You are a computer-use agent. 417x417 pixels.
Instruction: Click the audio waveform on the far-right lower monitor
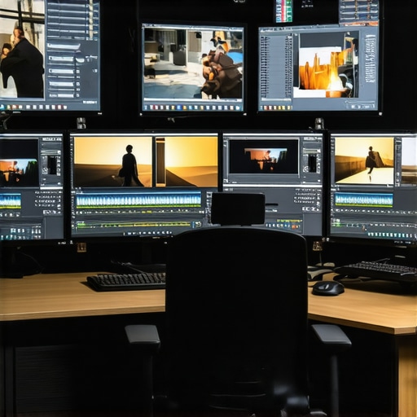click(x=364, y=200)
